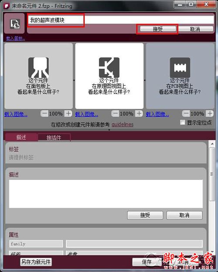Open the 载入图标 link
The height and width of the screenshot is (272, 218).
16,38
